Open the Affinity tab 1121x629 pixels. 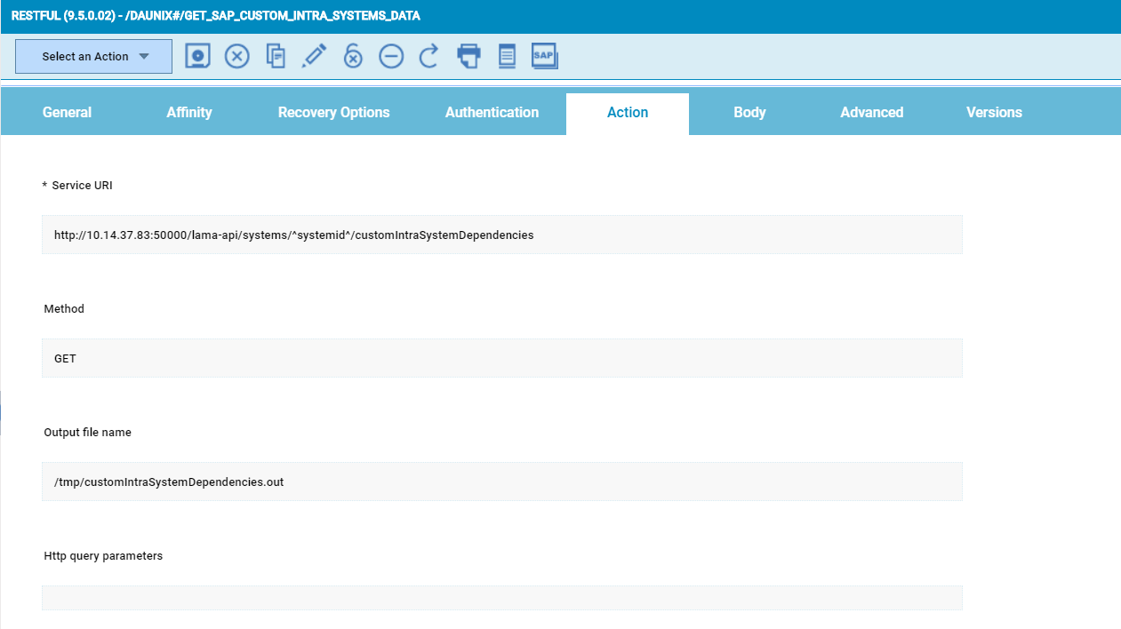point(189,113)
